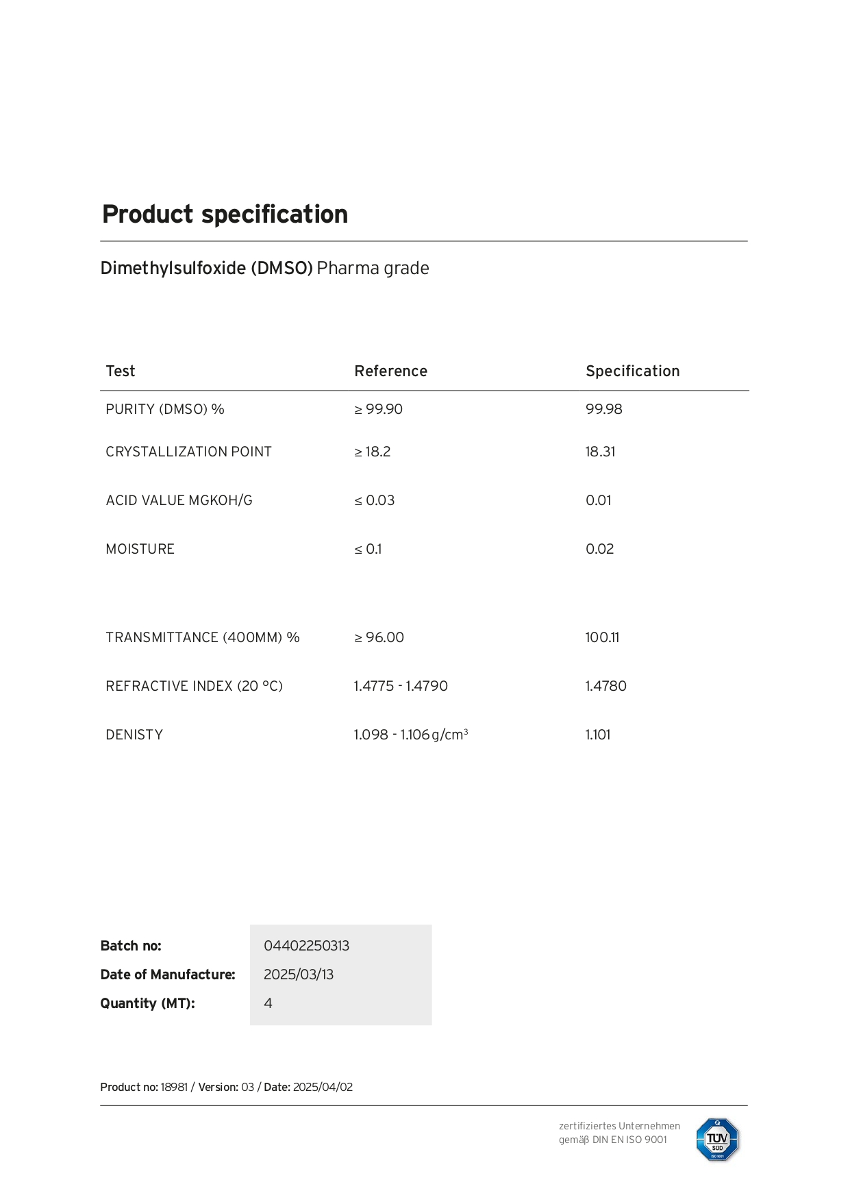Click the refractive index reference range
This screenshot has height=1202, width=850.
(x=401, y=686)
